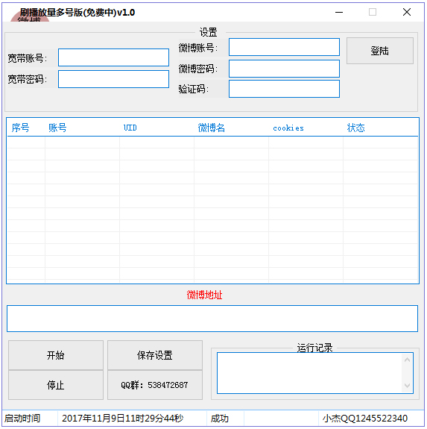Click the 登陆 login button
427x429 pixels.
coord(380,51)
